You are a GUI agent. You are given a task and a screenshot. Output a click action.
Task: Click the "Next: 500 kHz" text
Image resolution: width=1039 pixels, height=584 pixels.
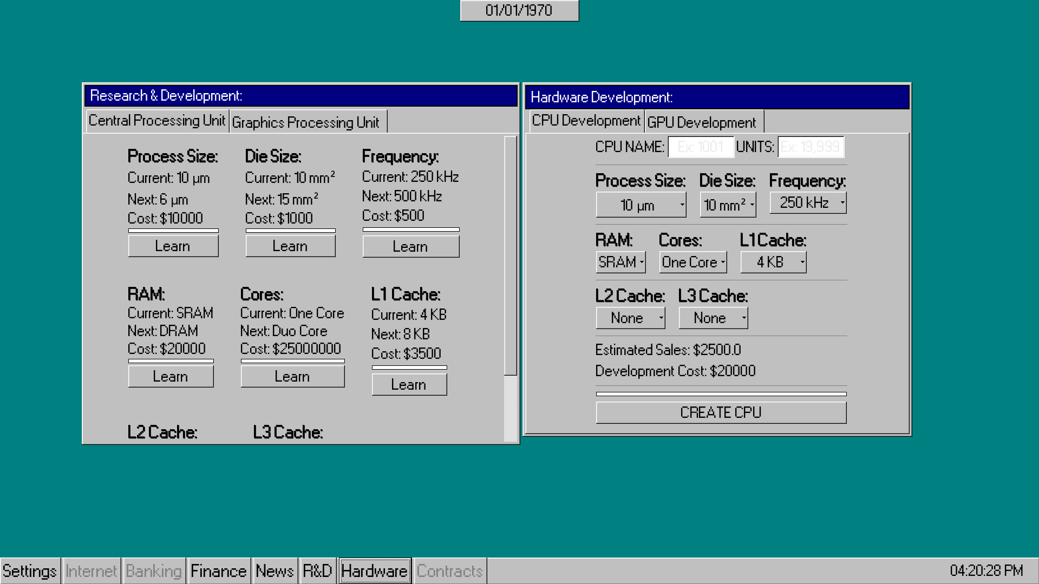pos(402,196)
